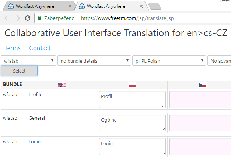
Task: Click the Czech field for Profile row
Action: [200, 99]
